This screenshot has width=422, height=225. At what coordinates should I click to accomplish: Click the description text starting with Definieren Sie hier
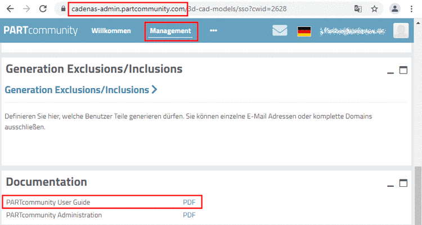coord(188,121)
